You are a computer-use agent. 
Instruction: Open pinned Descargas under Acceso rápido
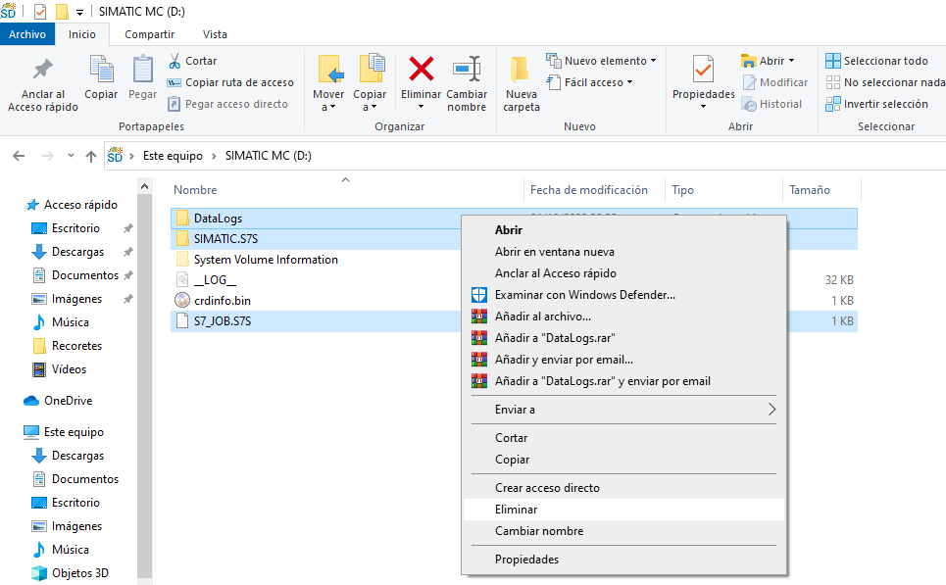(x=77, y=252)
